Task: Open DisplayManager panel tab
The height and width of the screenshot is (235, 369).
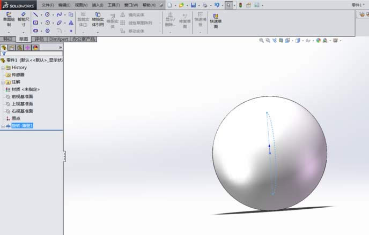Action: click(x=35, y=48)
